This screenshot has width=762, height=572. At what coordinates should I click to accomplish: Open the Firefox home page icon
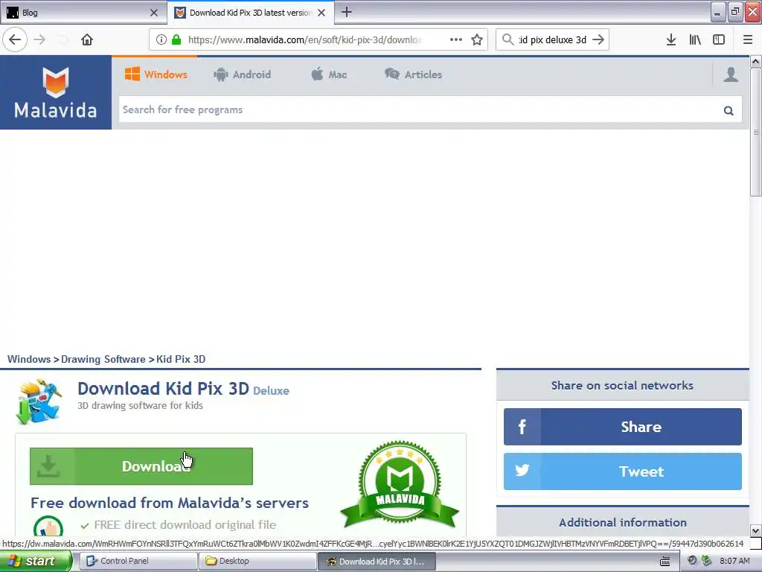pyautogui.click(x=87, y=40)
